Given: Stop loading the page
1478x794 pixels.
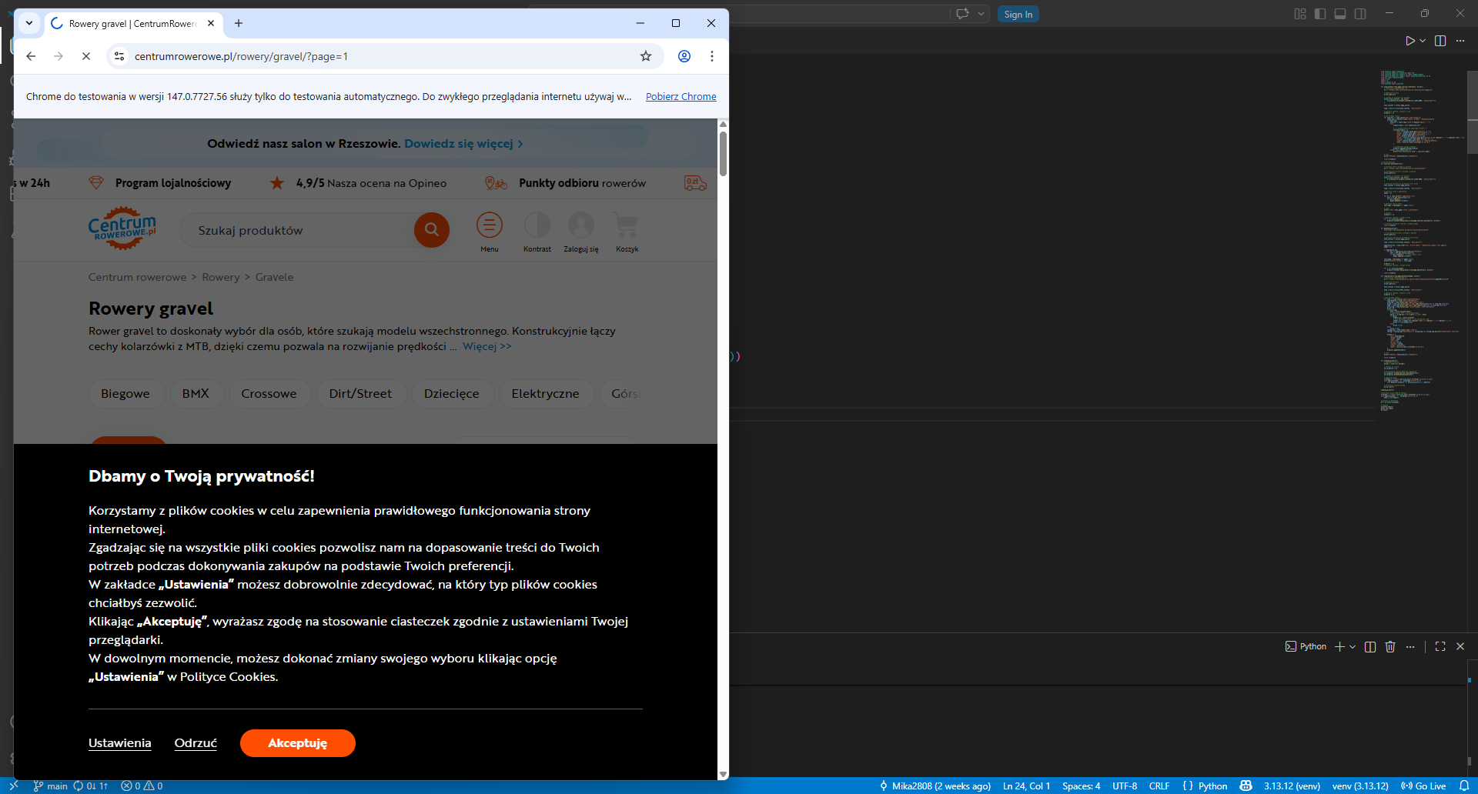Looking at the screenshot, I should point(86,56).
